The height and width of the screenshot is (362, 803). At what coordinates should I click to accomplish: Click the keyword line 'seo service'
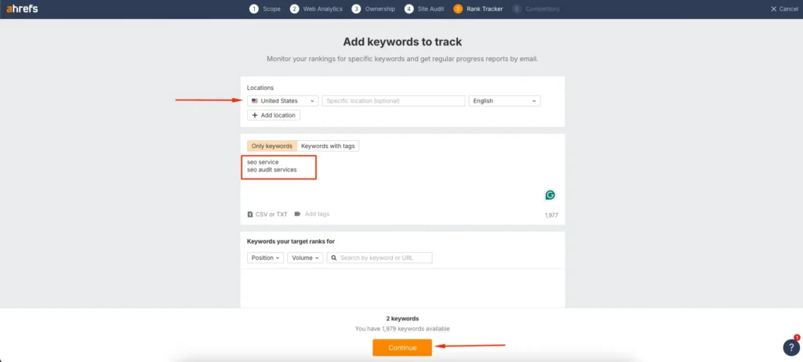pos(263,161)
